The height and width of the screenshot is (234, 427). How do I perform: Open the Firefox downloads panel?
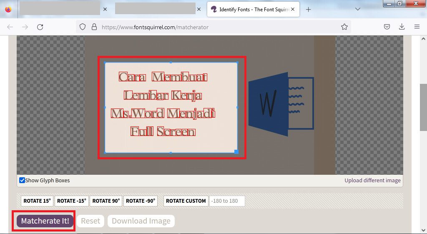(402, 27)
